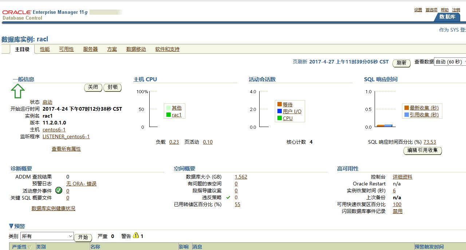Image resolution: width=466 pixels, height=250 pixels.
Task: Click 查看所有属性 link
Action: [66, 149]
